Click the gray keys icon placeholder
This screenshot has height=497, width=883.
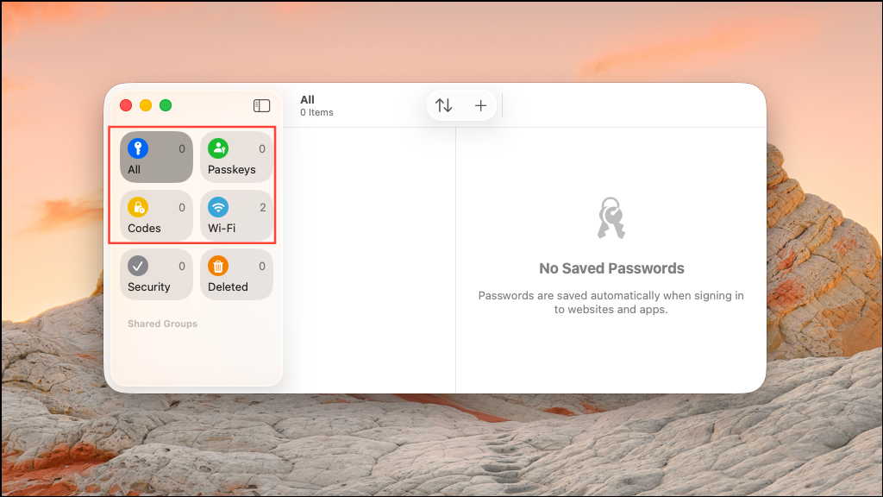[611, 217]
